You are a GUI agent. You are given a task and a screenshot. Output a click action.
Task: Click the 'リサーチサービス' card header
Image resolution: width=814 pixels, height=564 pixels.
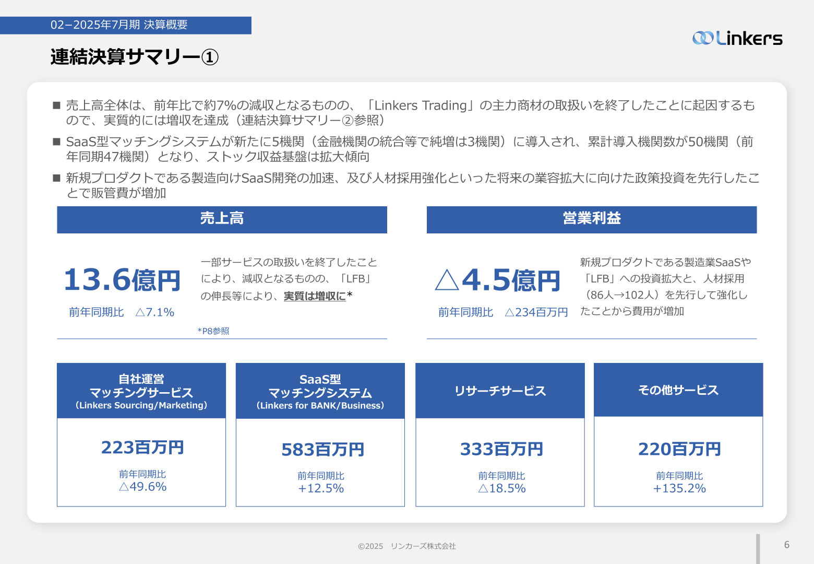pyautogui.click(x=500, y=391)
